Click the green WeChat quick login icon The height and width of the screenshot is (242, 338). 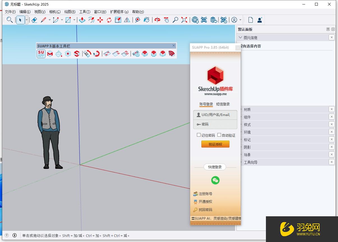(215, 180)
